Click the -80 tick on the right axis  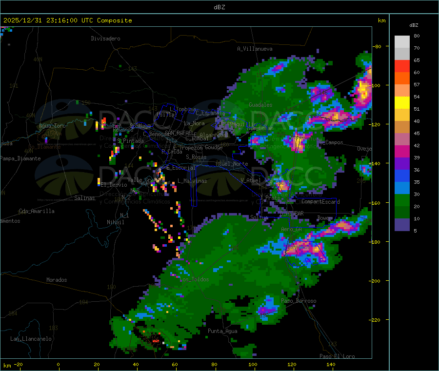[x=377, y=46]
